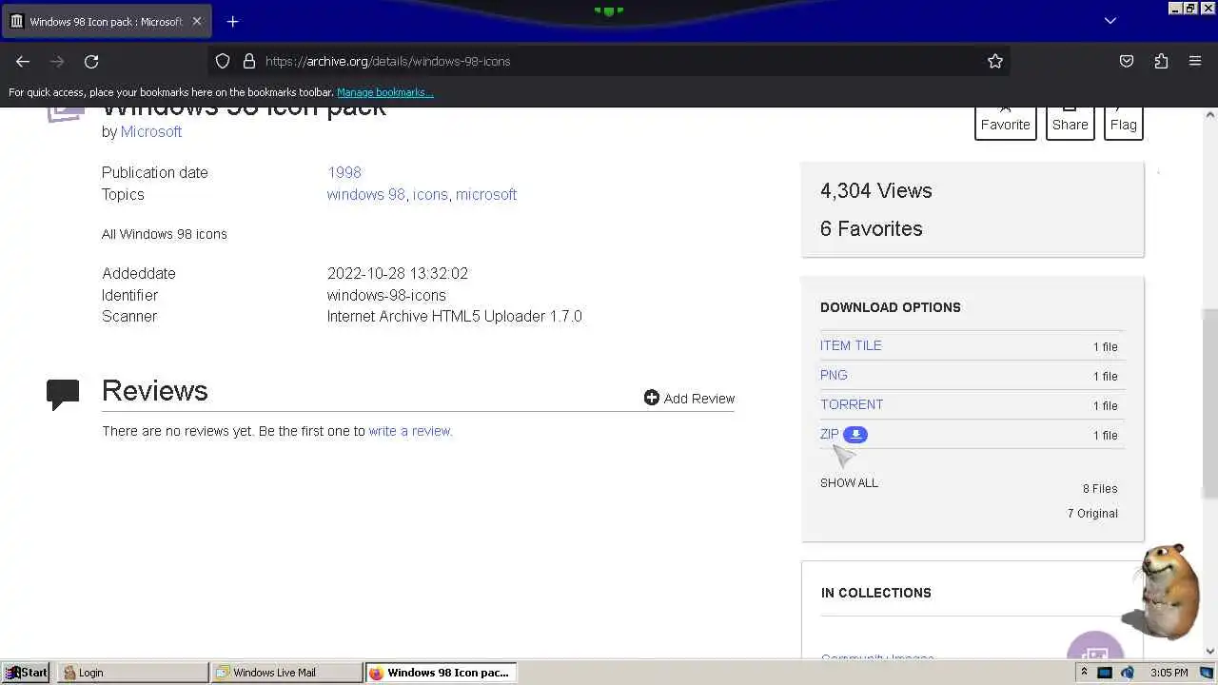The height and width of the screenshot is (685, 1218).
Task: Download the ZIP file link
Action: [830, 434]
